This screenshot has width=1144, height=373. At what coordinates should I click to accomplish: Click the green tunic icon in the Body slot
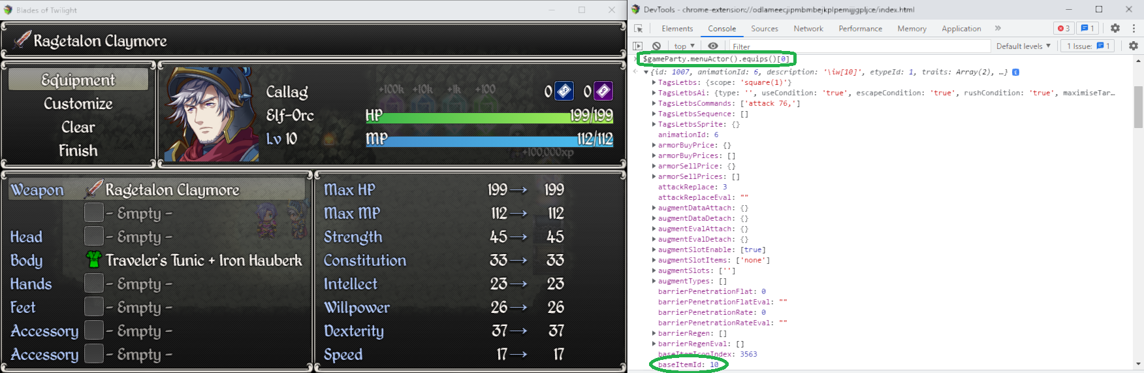(x=93, y=260)
